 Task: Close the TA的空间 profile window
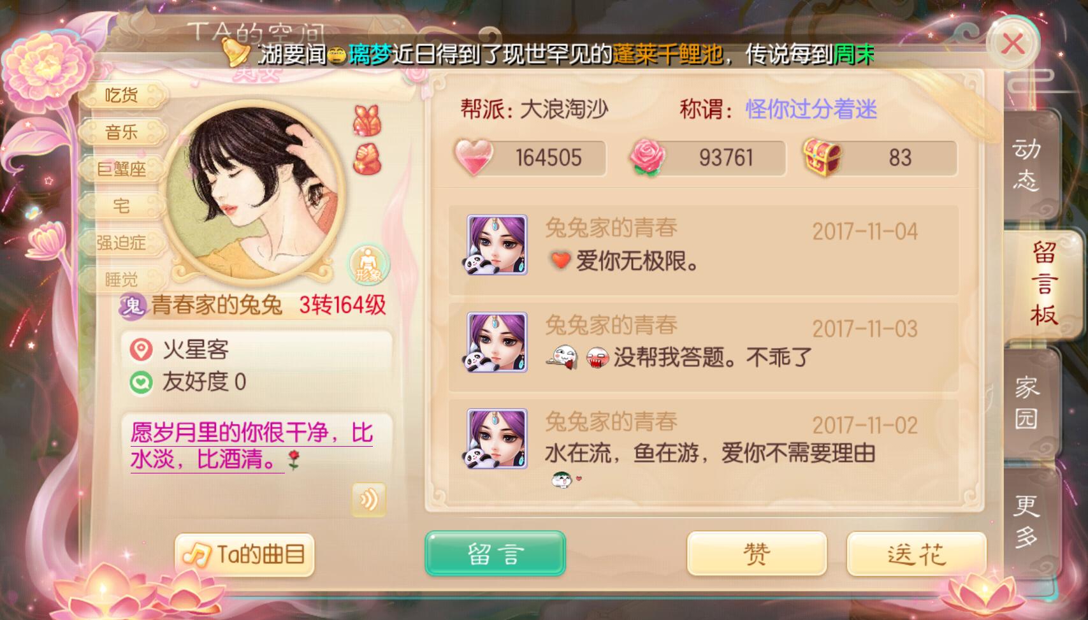click(1013, 43)
